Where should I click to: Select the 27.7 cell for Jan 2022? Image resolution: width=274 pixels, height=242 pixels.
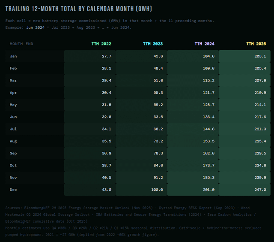click(107, 56)
